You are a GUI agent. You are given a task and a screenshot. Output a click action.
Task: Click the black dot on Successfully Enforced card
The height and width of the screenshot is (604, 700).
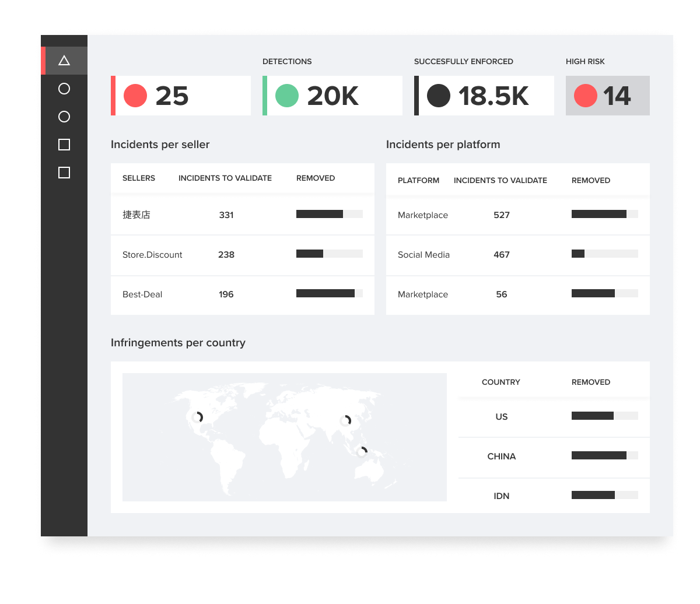tap(439, 94)
